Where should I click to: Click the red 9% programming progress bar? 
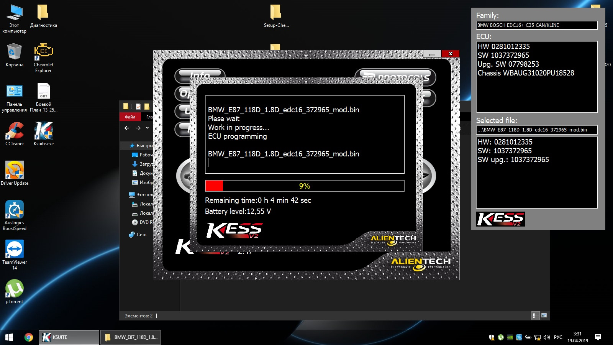pos(305,186)
